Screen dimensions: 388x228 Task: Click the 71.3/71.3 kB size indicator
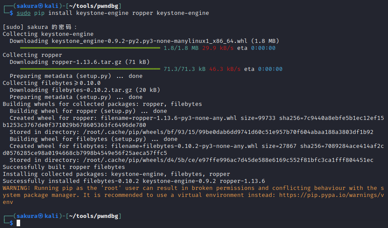tap(185, 69)
